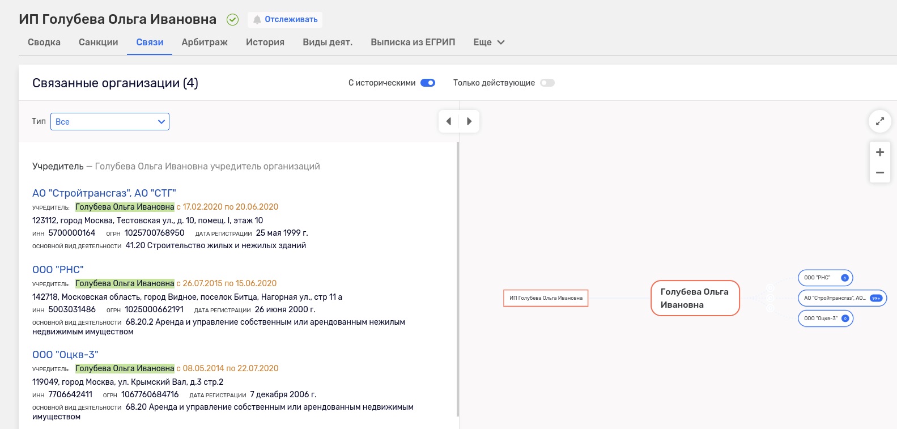Screen dimensions: 897x429
Task: Enable the Только действующие switch
Action: (x=547, y=83)
